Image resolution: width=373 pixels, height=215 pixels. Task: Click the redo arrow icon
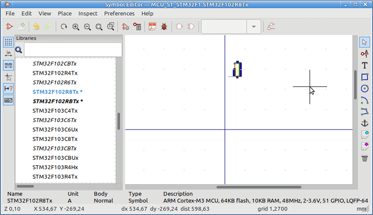(x=48, y=26)
